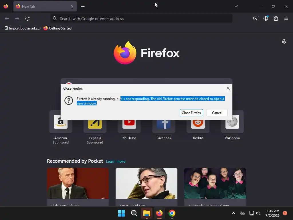Open the notification badge in tray
The height and width of the screenshot is (220, 293).
point(285,213)
